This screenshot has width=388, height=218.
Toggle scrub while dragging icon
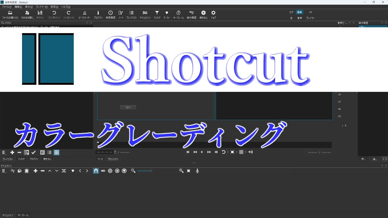click(x=103, y=171)
